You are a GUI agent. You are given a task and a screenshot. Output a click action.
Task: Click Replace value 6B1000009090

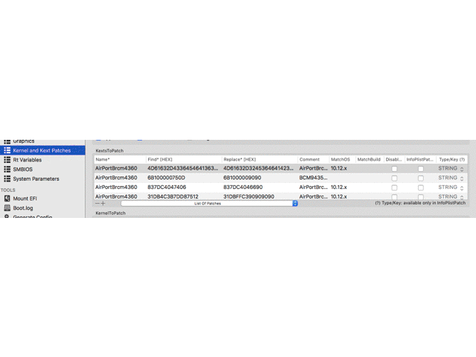[x=242, y=178]
